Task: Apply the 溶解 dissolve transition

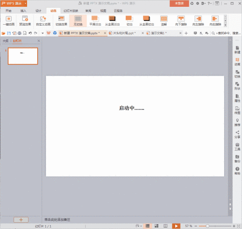Action: click(x=164, y=21)
